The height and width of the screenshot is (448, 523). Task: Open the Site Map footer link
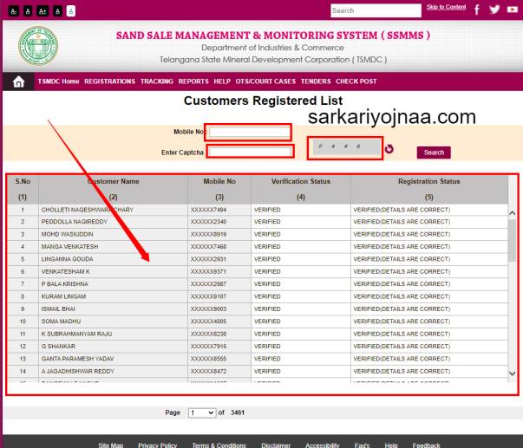(111, 445)
